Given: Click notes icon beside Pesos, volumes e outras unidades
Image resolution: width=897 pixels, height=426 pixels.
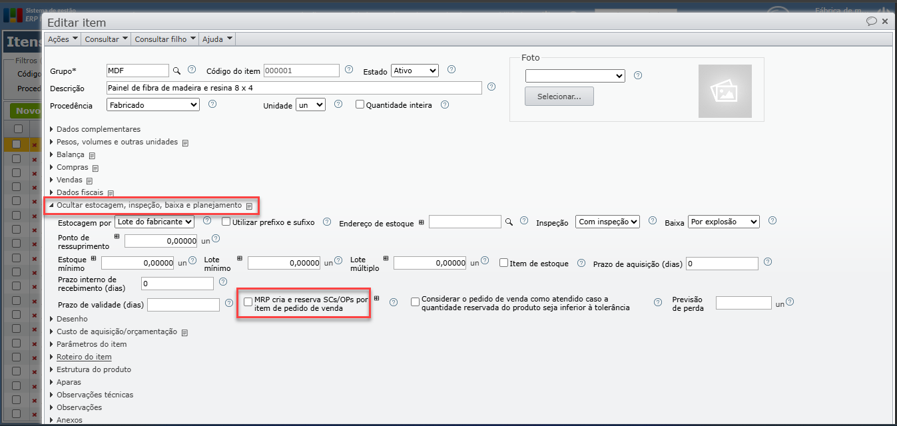Looking at the screenshot, I should (186, 142).
